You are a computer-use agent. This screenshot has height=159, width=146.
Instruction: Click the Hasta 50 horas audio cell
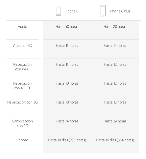pos(67,27)
